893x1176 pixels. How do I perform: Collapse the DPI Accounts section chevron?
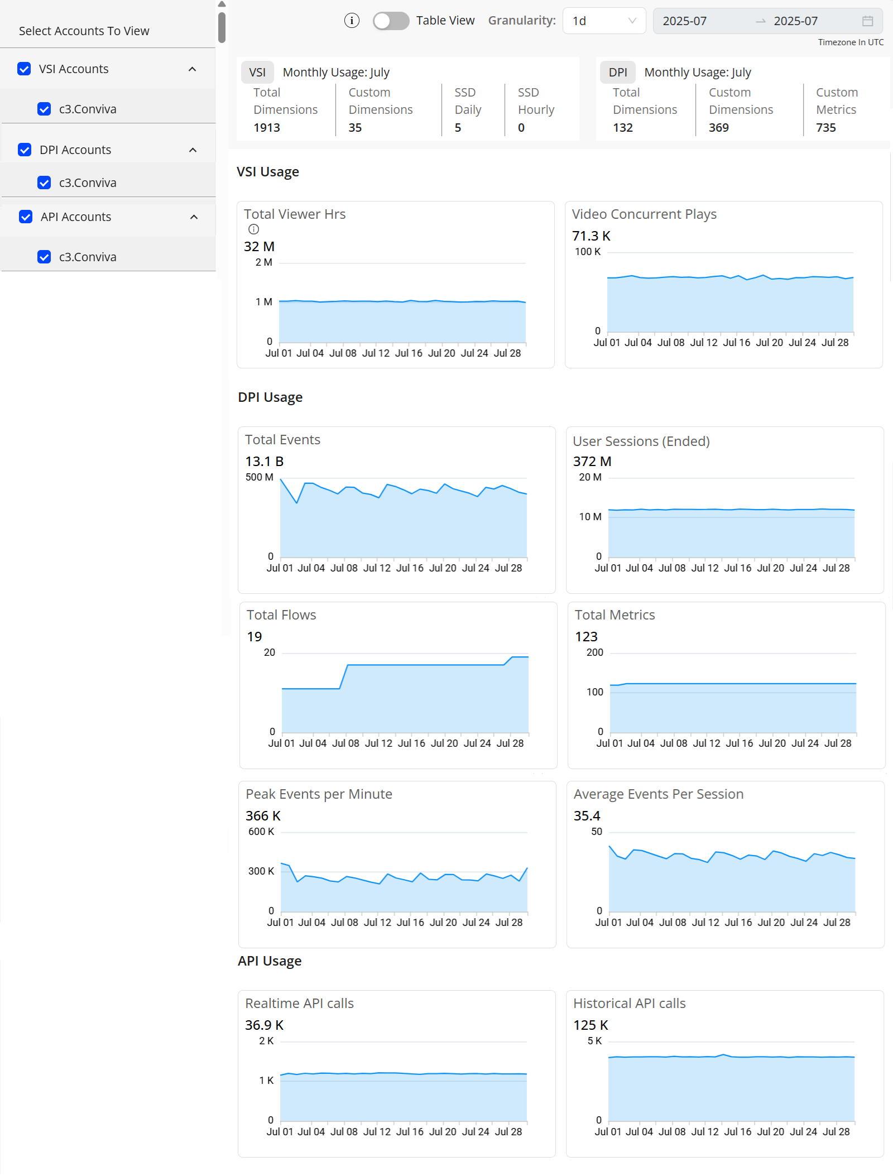click(x=193, y=150)
